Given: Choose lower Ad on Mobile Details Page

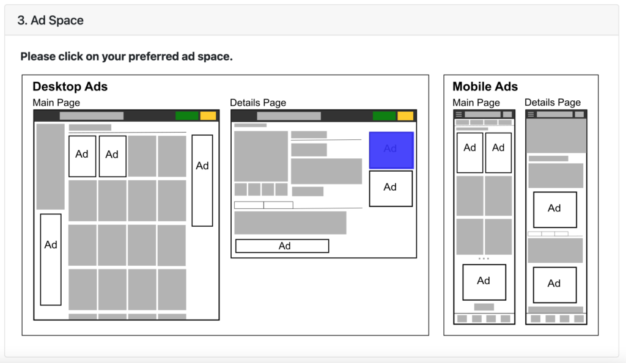Looking at the screenshot, I should [x=555, y=285].
